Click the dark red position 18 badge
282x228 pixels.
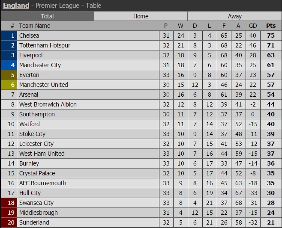pos(9,203)
